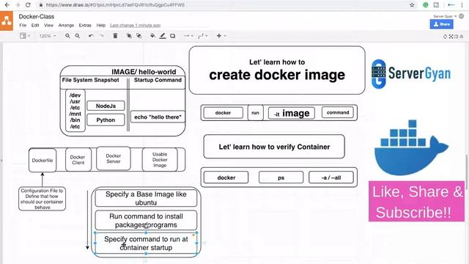Viewport: 469px width, 264px height.
Task: Open the view panels dropdown
Action: coord(25,36)
